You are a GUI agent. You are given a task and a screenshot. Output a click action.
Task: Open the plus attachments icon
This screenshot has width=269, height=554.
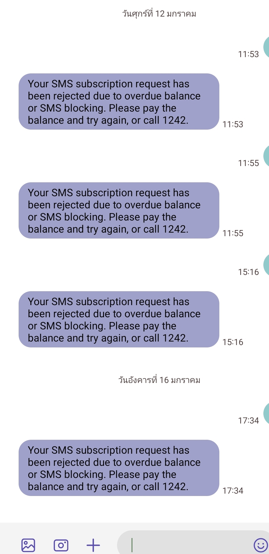(93, 545)
